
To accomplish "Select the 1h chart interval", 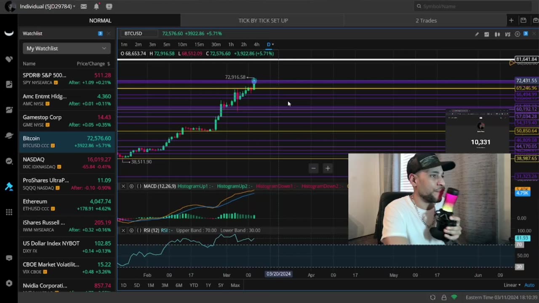I will point(231,44).
